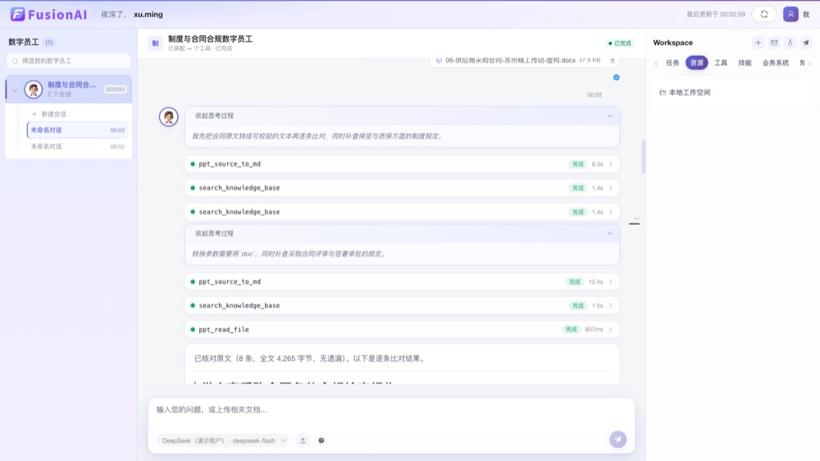
Task: Open the 业务系统 tab
Action: coord(775,63)
